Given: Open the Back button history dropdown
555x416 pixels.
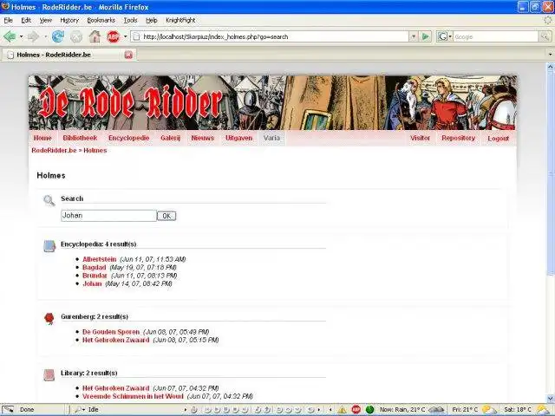Looking at the screenshot, I should [x=21, y=36].
